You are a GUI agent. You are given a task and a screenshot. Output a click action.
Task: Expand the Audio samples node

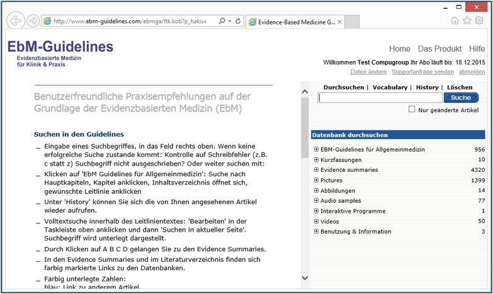pyautogui.click(x=316, y=201)
